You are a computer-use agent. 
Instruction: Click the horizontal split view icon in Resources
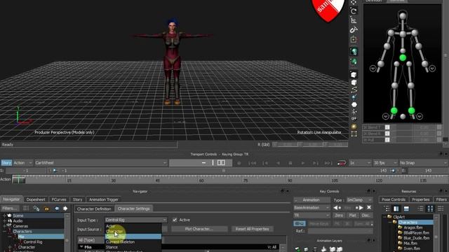(406, 209)
